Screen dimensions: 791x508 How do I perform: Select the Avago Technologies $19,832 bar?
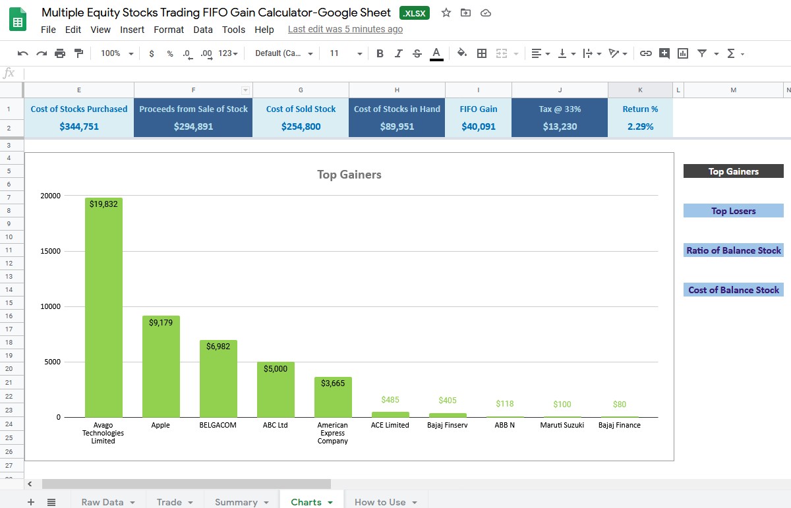click(103, 308)
